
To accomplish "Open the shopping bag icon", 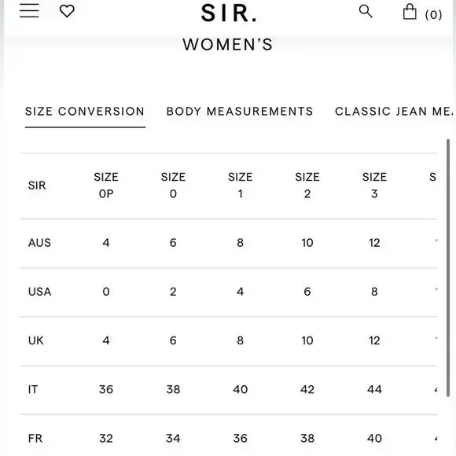I will [x=410, y=12].
